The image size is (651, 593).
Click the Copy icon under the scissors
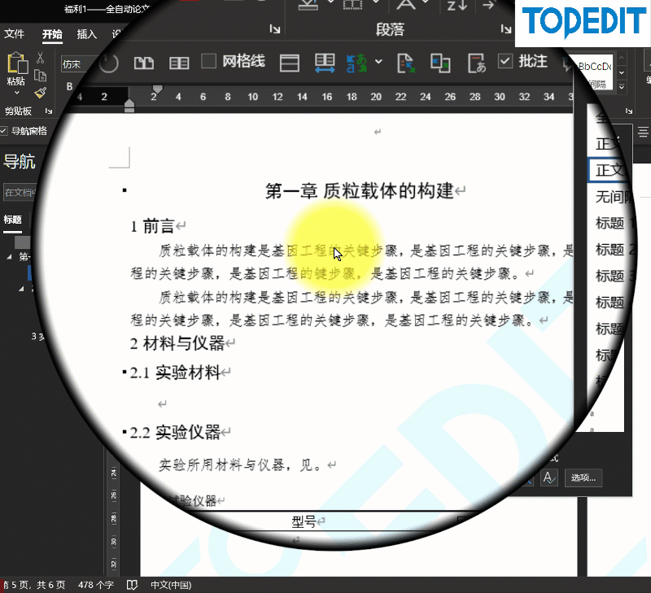tap(40, 76)
